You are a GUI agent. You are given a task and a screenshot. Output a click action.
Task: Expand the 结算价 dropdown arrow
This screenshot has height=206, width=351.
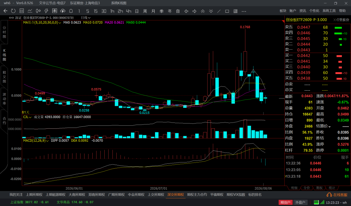330,126
